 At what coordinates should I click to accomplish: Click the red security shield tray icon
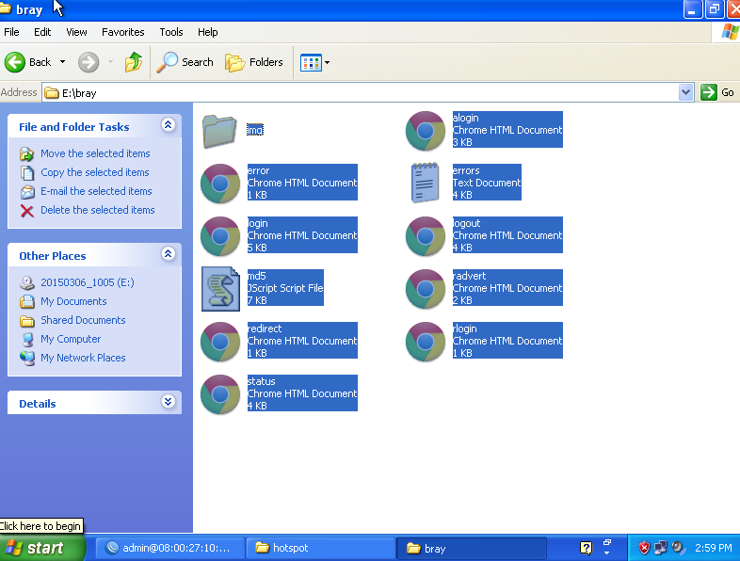644,548
